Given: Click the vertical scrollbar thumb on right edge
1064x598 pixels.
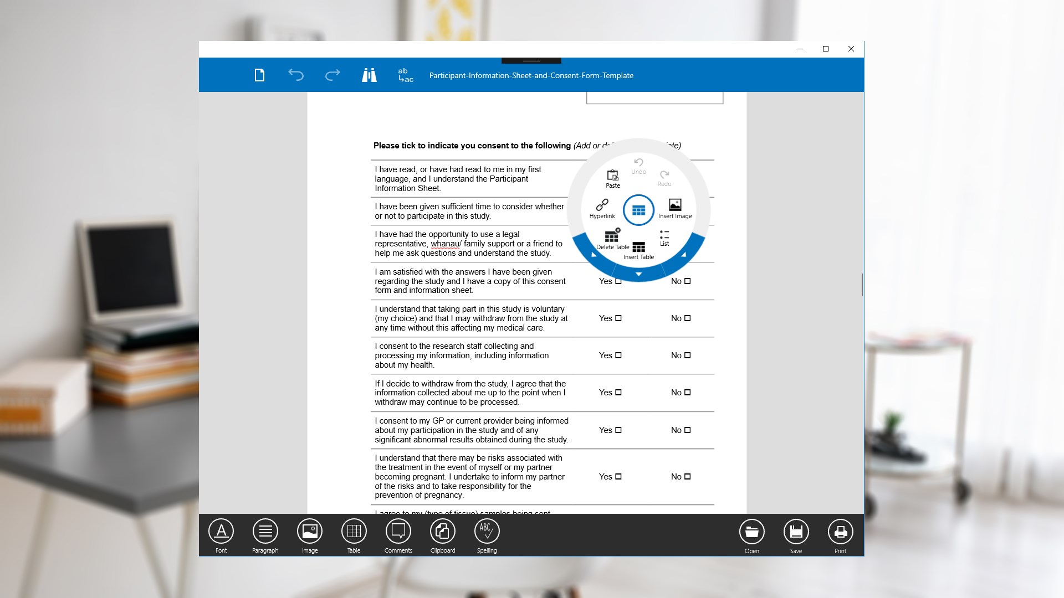Looking at the screenshot, I should (862, 285).
